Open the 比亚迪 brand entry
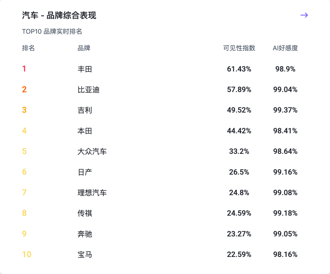Image resolution: width=330 pixels, height=274 pixels. click(x=88, y=90)
